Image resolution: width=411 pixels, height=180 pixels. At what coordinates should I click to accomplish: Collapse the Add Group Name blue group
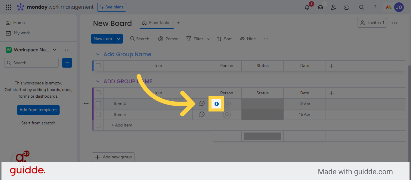click(x=97, y=54)
